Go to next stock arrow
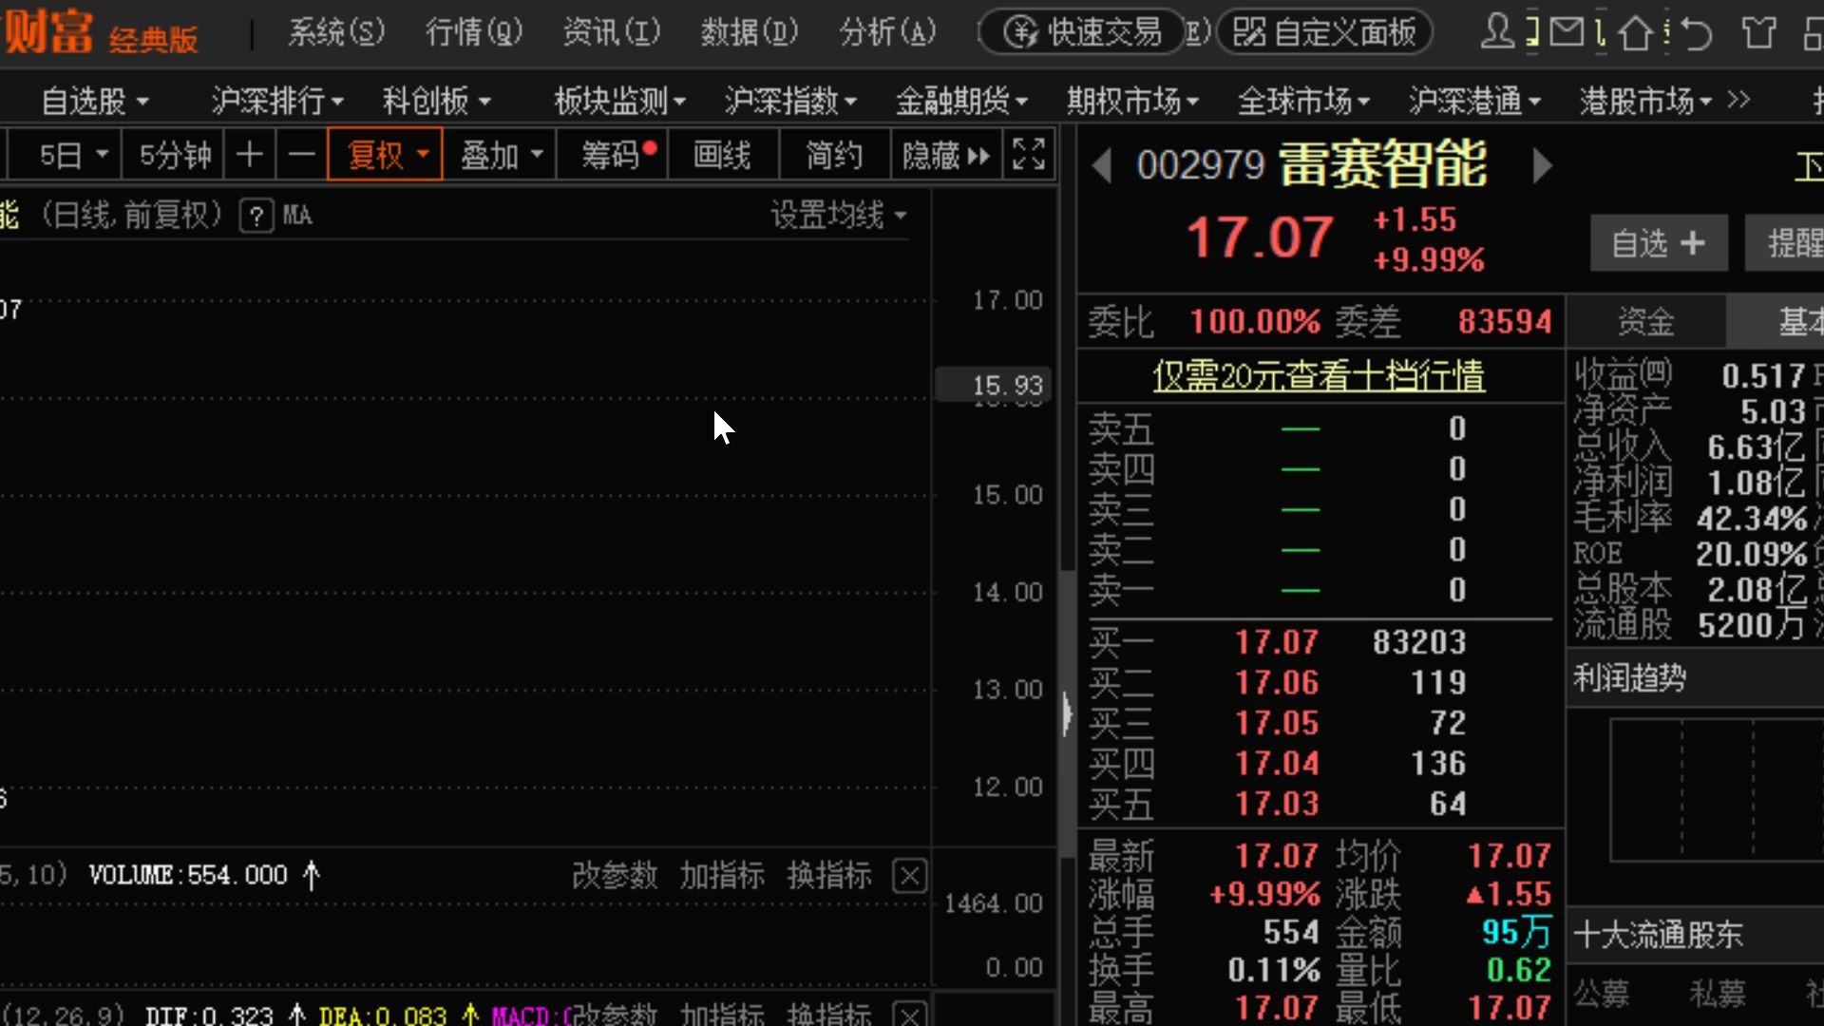Image resolution: width=1824 pixels, height=1026 pixels. pos(1542,166)
